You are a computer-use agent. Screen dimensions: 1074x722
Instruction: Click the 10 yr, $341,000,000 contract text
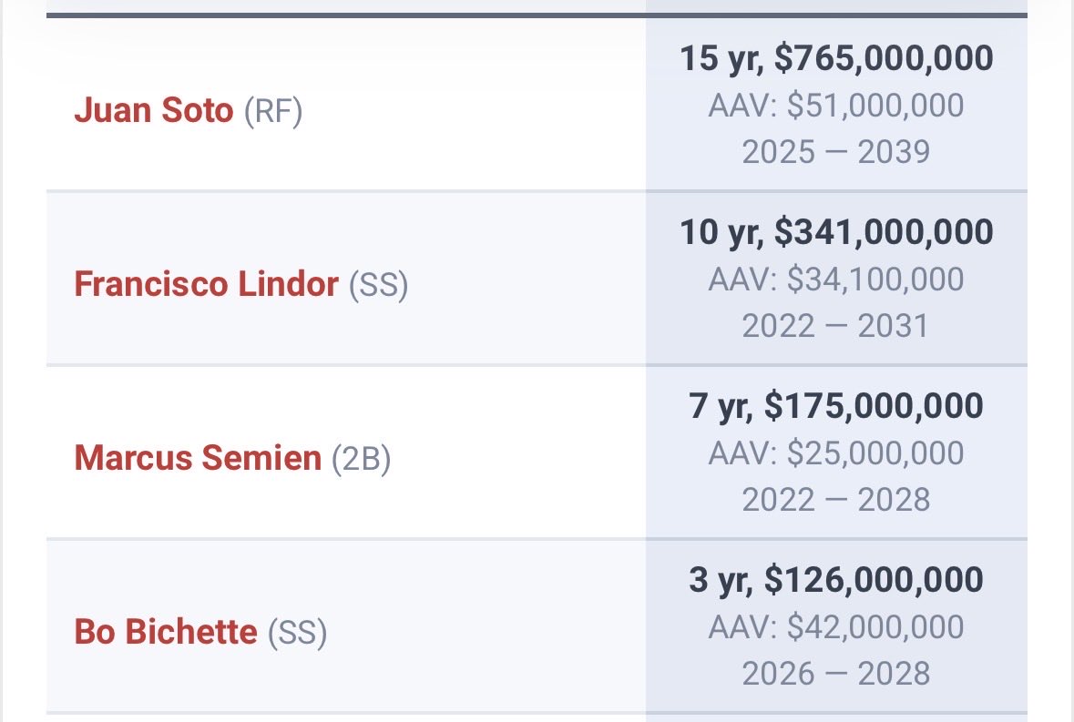[836, 232]
